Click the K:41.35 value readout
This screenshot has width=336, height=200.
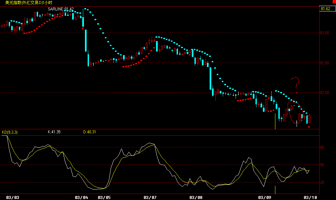(x=54, y=132)
